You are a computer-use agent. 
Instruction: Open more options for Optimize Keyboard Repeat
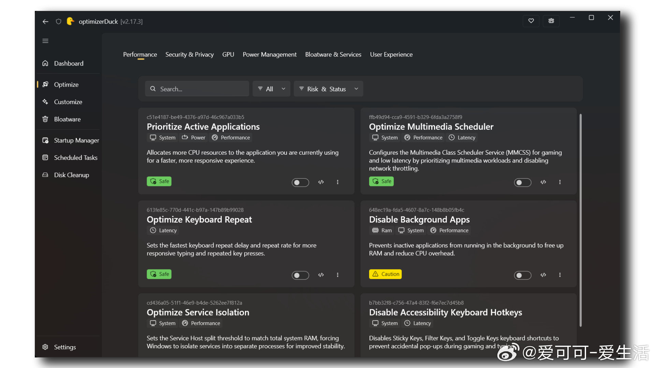(338, 275)
